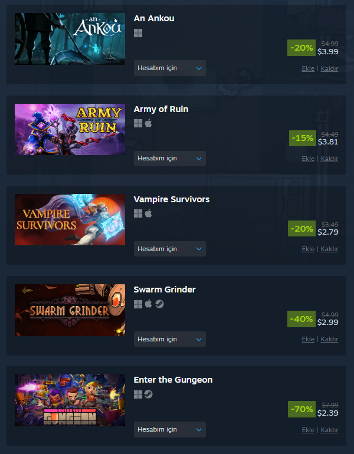Viewport: 354px width, 454px height.
Task: Open the Vampire Survivors game thumbnail
Action: [70, 220]
